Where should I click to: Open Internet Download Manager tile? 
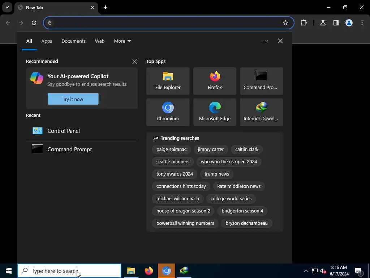262,112
